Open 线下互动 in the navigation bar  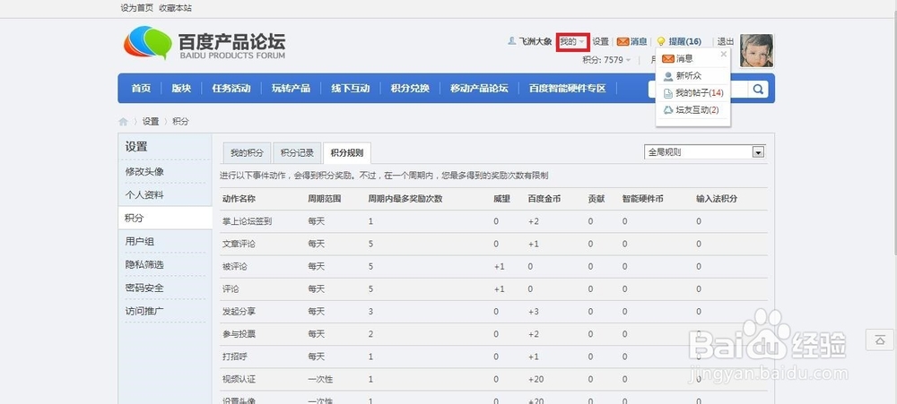pyautogui.click(x=350, y=89)
